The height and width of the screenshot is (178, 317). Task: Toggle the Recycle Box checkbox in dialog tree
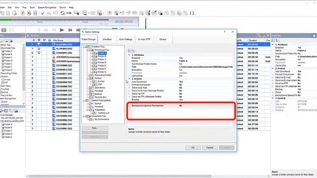click(90, 97)
